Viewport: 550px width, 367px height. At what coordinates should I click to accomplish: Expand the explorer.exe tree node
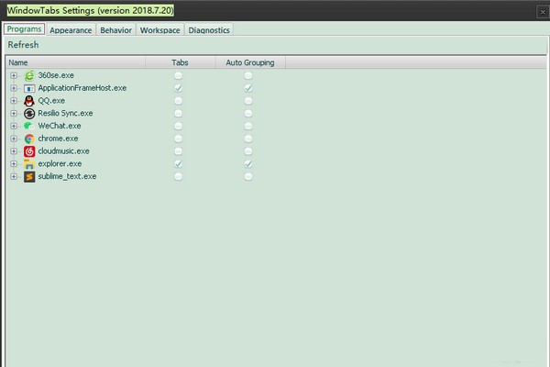14,163
